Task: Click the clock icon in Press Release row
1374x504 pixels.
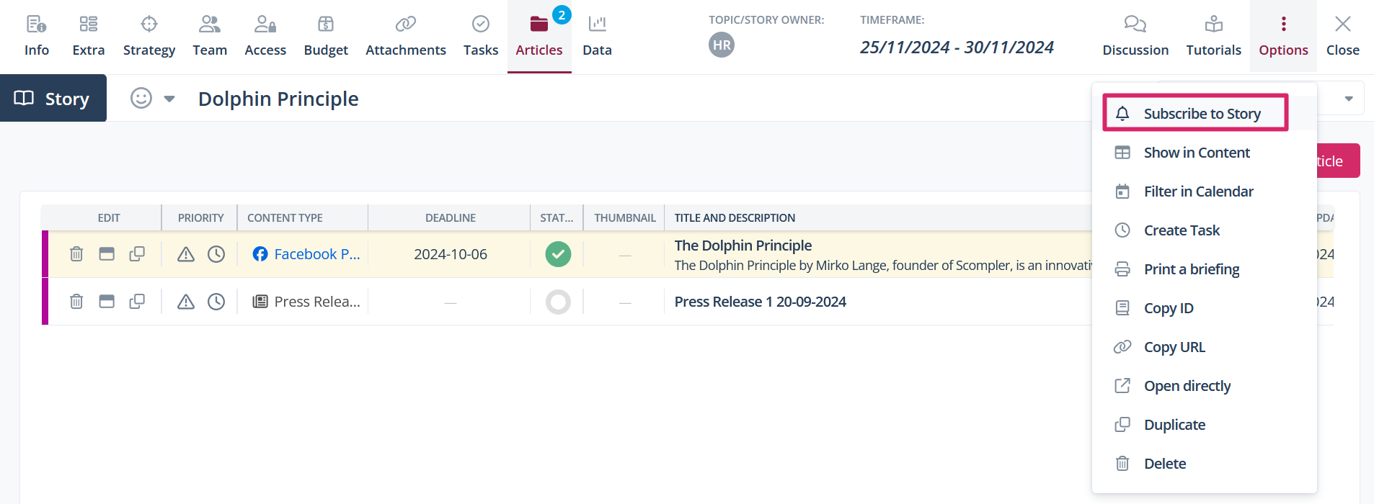Action: [x=216, y=302]
